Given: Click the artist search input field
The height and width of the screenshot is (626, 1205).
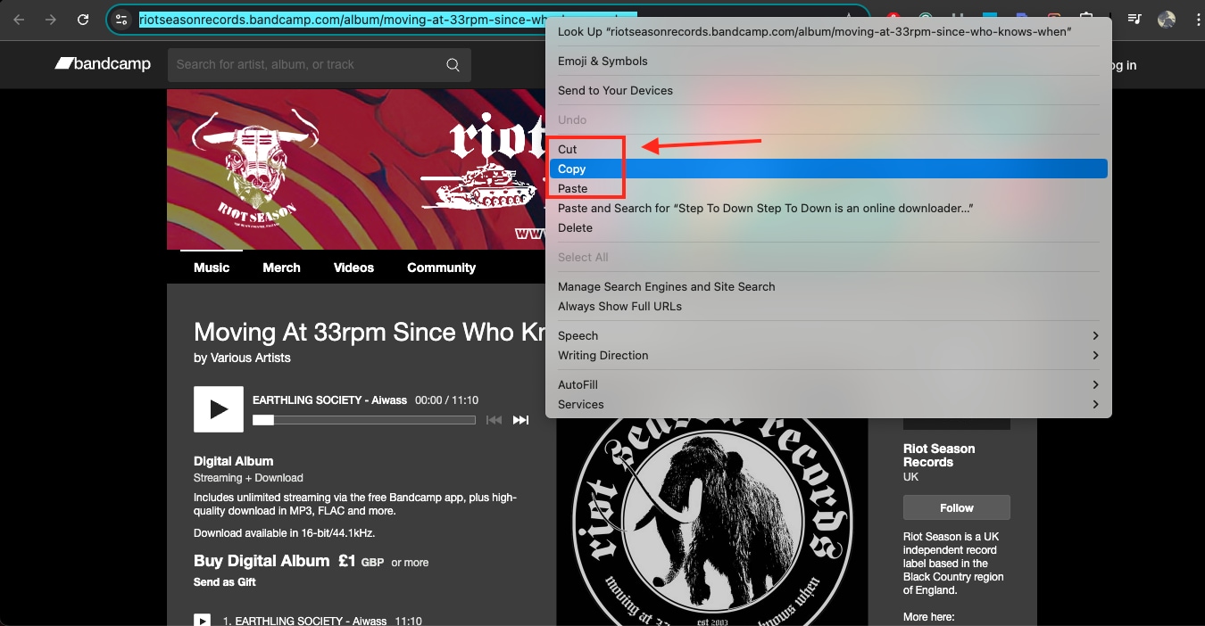Looking at the screenshot, I should [303, 64].
